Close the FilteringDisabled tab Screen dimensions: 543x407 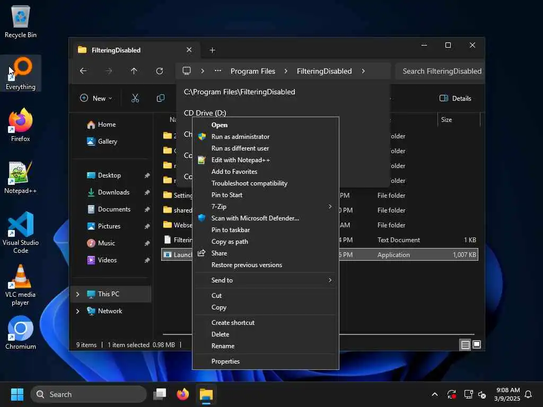pos(189,50)
